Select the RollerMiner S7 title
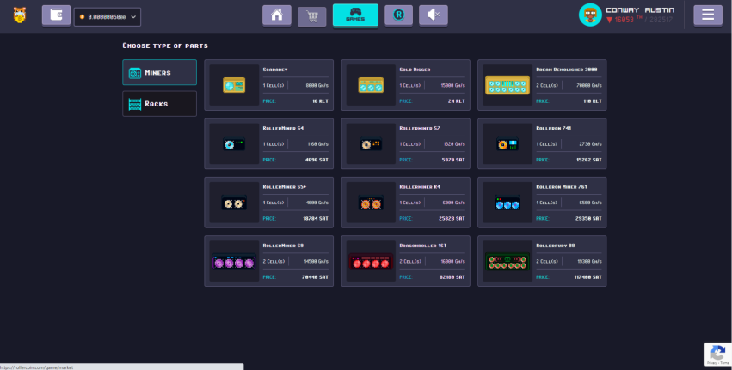Screen dimensions: 732x370 tap(420, 128)
